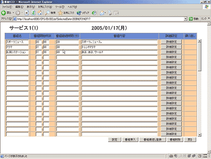Open the address bar dropdown list
This screenshot has height=159, width=211.
click(x=186, y=19)
